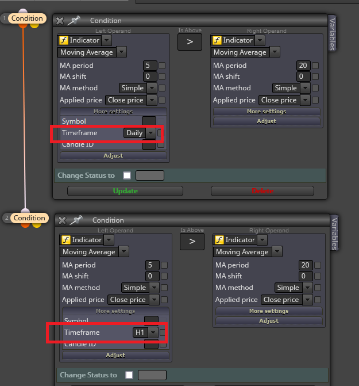Edit MA period field showing 20, first condition
The width and height of the screenshot is (359, 386).
pyautogui.click(x=303, y=66)
